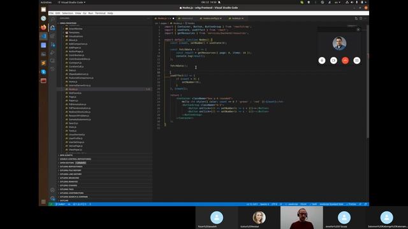
Task: Click the clock in the top bar
Action: pyautogui.click(x=209, y=3)
